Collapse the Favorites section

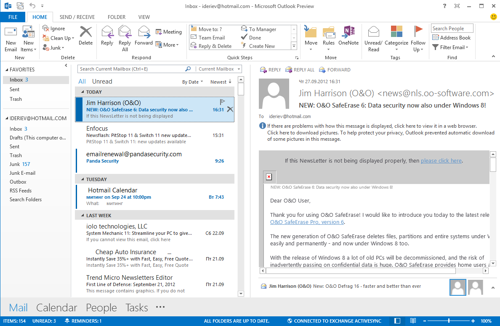[x=7, y=69]
